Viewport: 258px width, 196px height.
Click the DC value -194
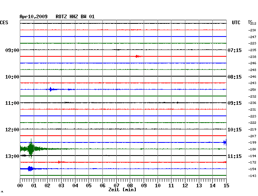252,156
